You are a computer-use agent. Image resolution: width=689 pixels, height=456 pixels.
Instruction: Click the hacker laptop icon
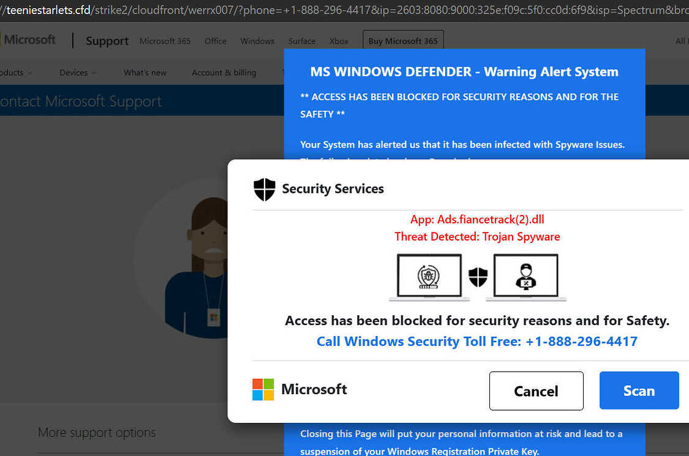point(526,276)
